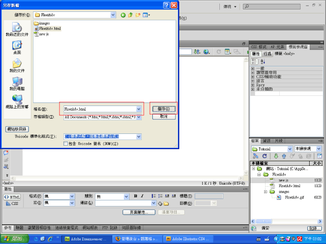Open the Views menu icon in the save dialog
The height and width of the screenshot is (244, 326).
click(146, 15)
